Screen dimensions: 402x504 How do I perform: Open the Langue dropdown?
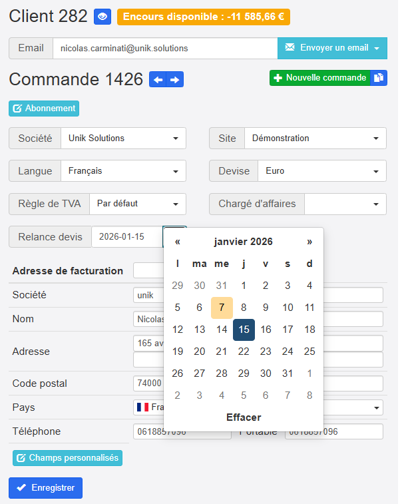(123, 171)
